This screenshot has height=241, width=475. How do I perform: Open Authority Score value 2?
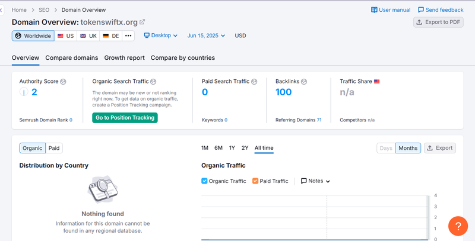pos(34,92)
